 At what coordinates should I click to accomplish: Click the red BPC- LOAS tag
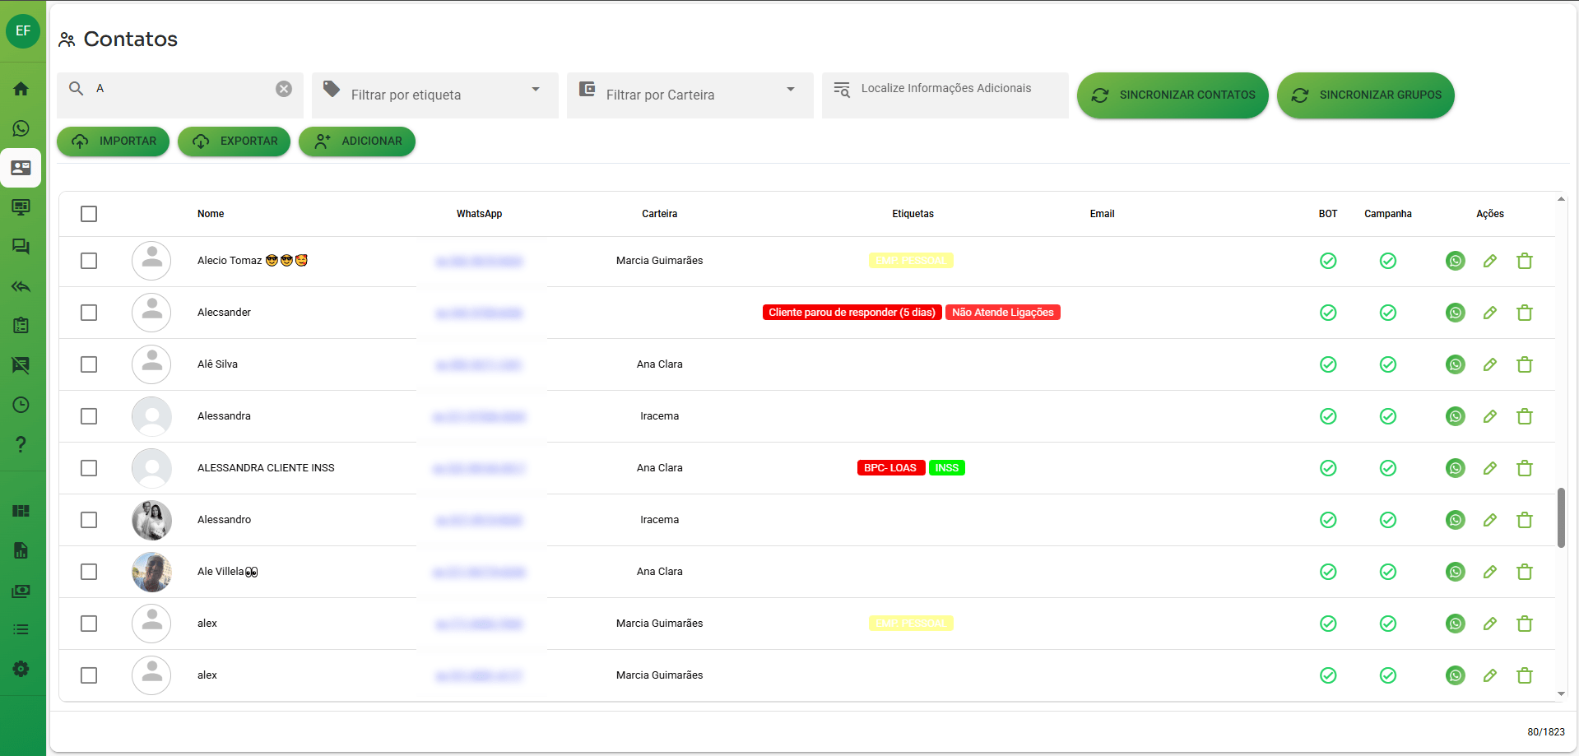(890, 468)
